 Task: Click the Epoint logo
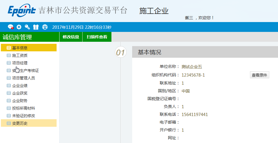pyautogui.click(x=22, y=10)
